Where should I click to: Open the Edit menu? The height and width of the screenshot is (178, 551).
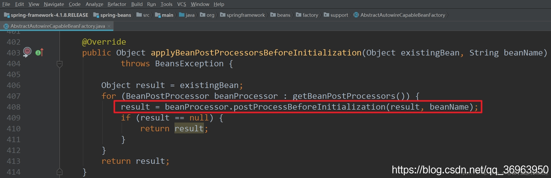point(19,4)
